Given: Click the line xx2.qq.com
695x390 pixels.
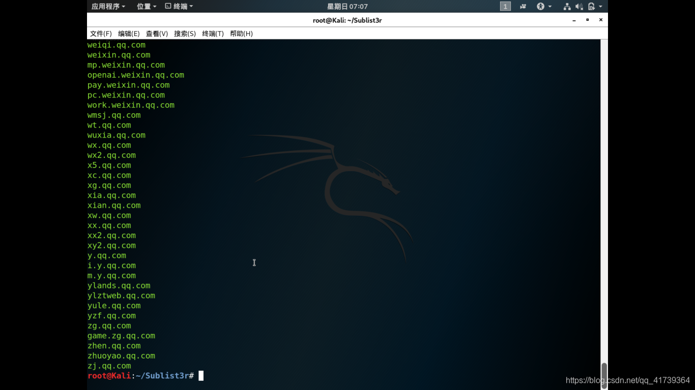Looking at the screenshot, I should pyautogui.click(x=111, y=236).
